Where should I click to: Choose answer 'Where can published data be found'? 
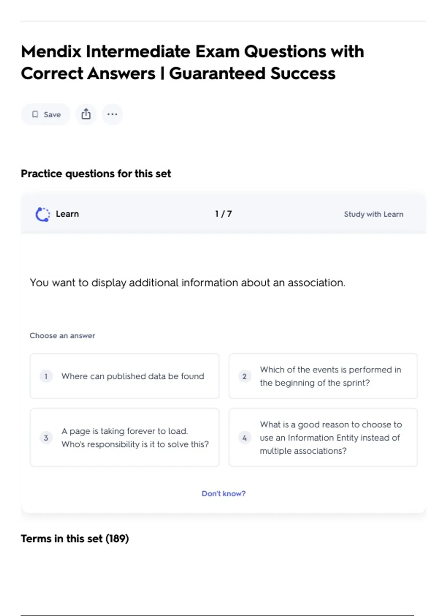(x=133, y=376)
